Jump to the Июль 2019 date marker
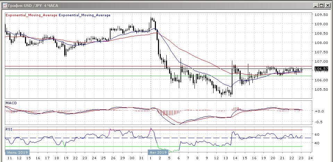 (17, 152)
